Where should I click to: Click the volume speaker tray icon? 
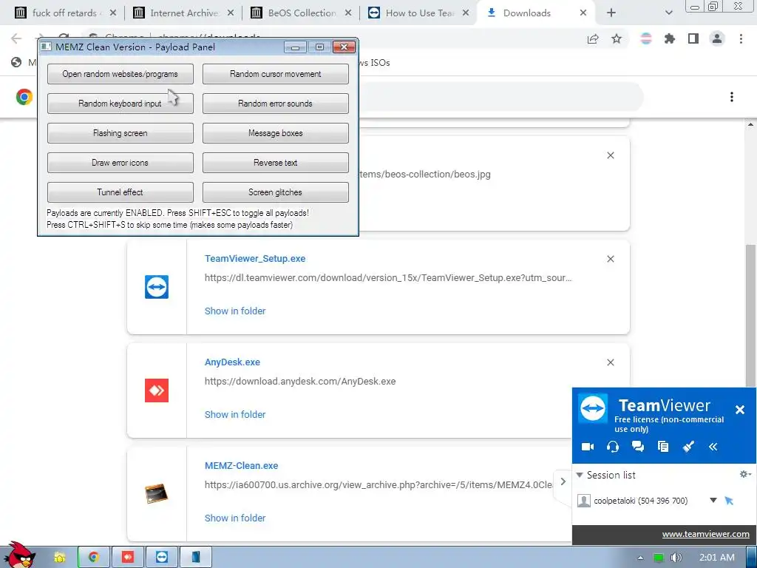coord(676,558)
